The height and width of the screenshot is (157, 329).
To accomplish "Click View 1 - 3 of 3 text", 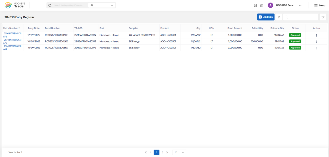I will coord(15,153).
